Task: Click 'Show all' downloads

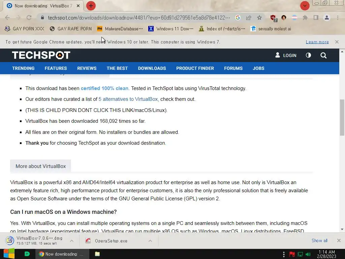Action: pyautogui.click(x=319, y=241)
